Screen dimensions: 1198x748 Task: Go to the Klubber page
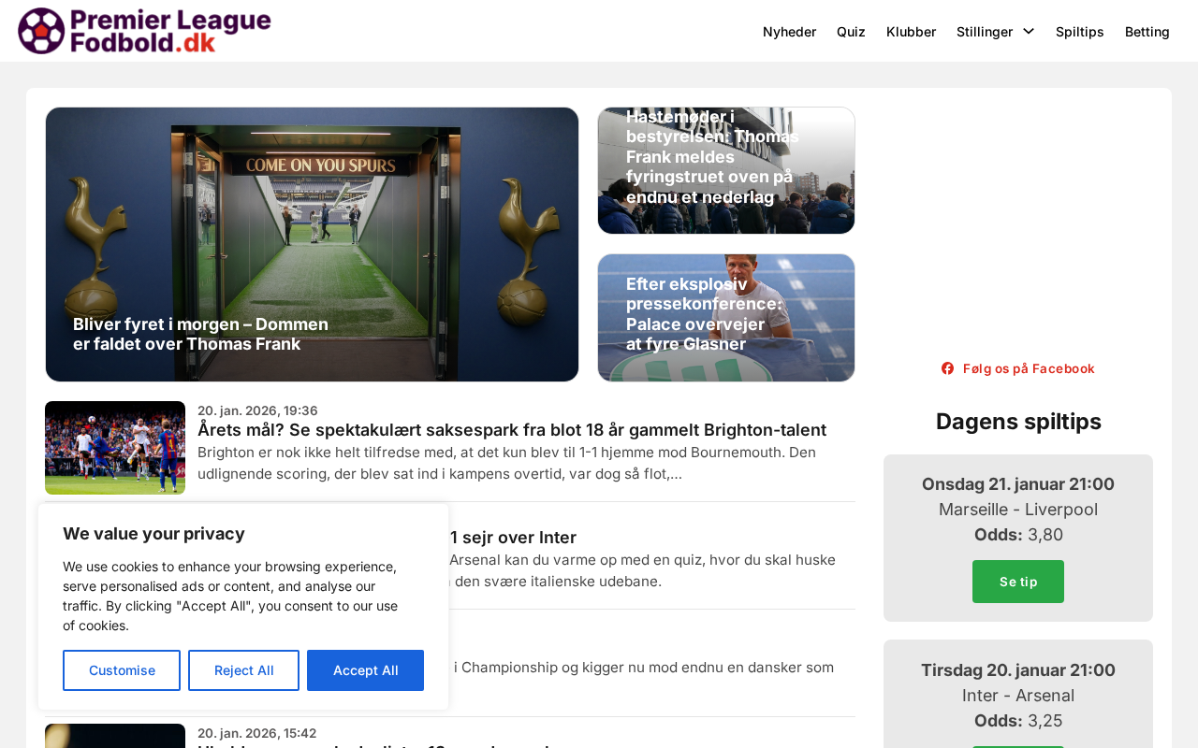(911, 32)
